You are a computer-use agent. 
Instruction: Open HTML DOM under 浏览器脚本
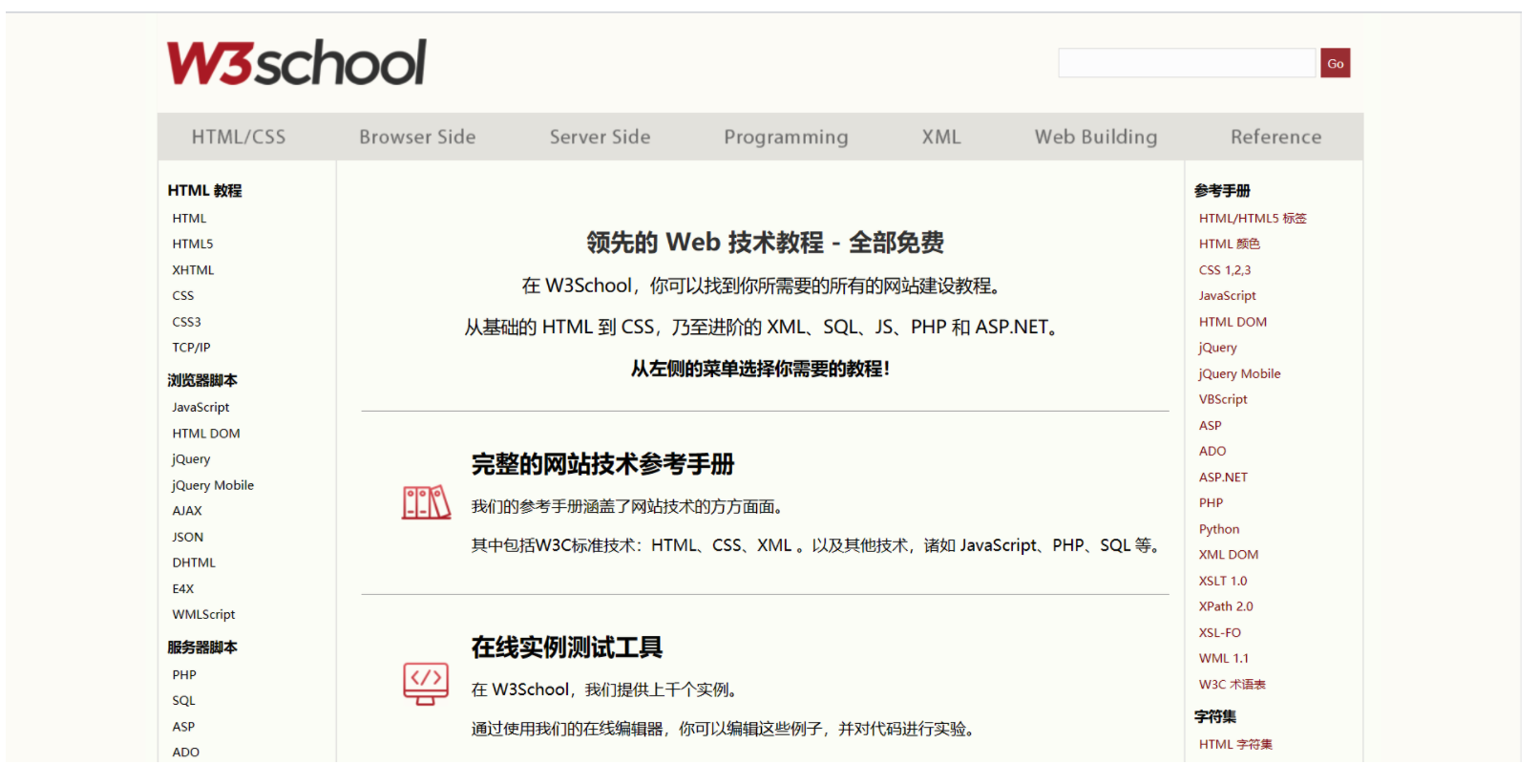(206, 434)
